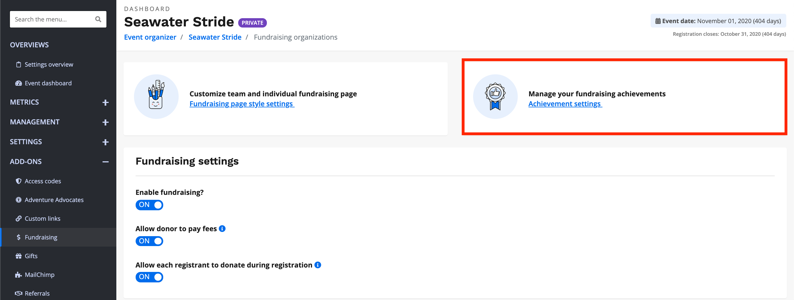Screen dimensions: 794x300
Task: Click the calendar icon by Event date
Action: (x=658, y=21)
